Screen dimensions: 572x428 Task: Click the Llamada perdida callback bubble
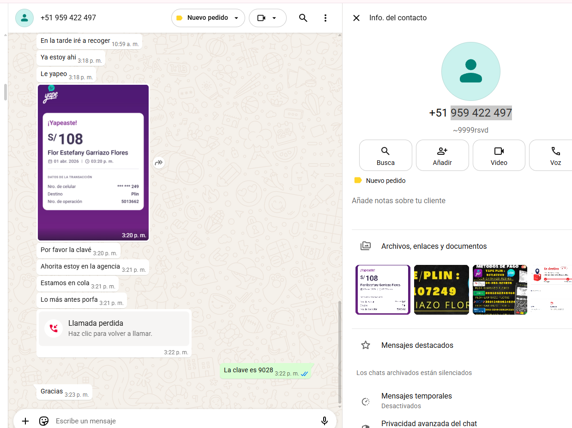(x=114, y=328)
